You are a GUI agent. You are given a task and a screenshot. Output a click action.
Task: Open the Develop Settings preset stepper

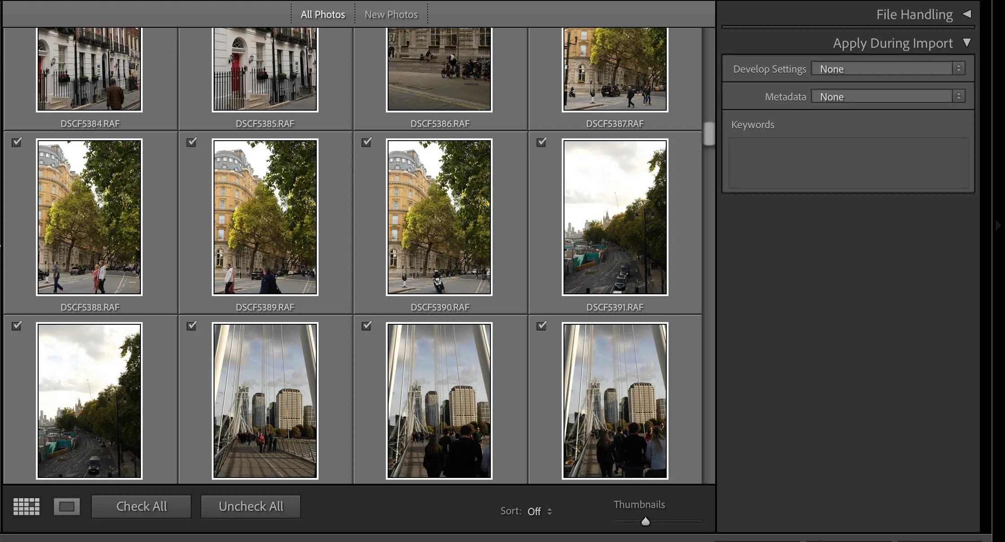[x=959, y=68]
